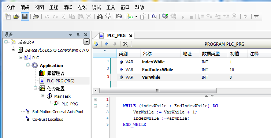Collapse the Device tree node

(13, 49)
